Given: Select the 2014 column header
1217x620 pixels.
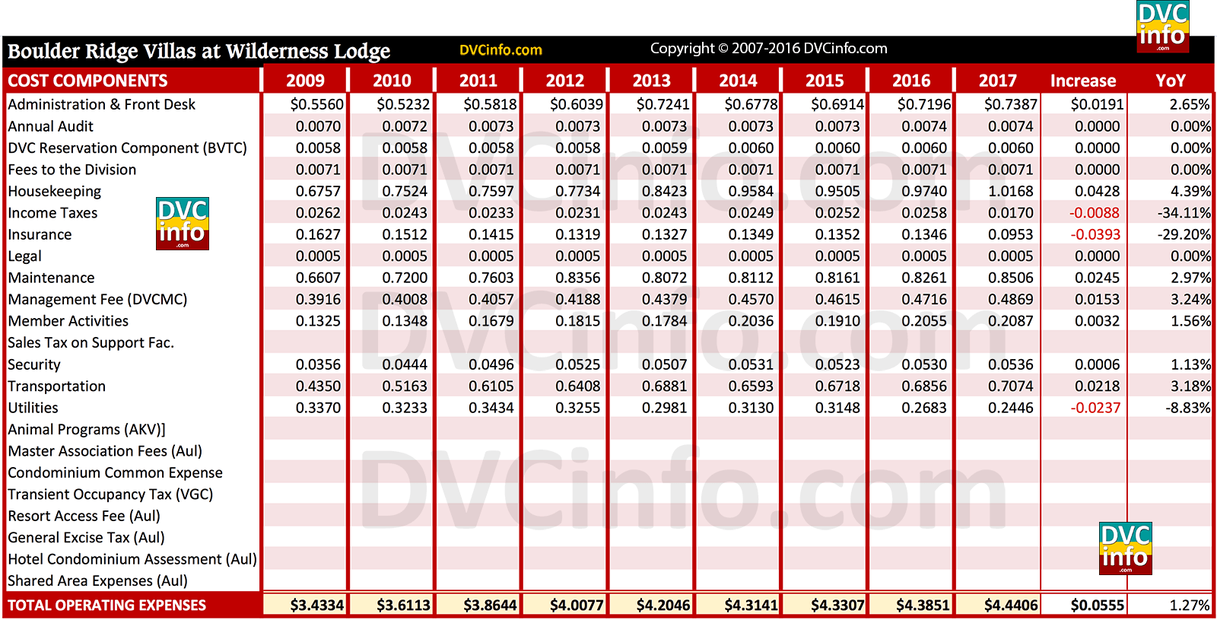Looking at the screenshot, I should click(x=738, y=81).
